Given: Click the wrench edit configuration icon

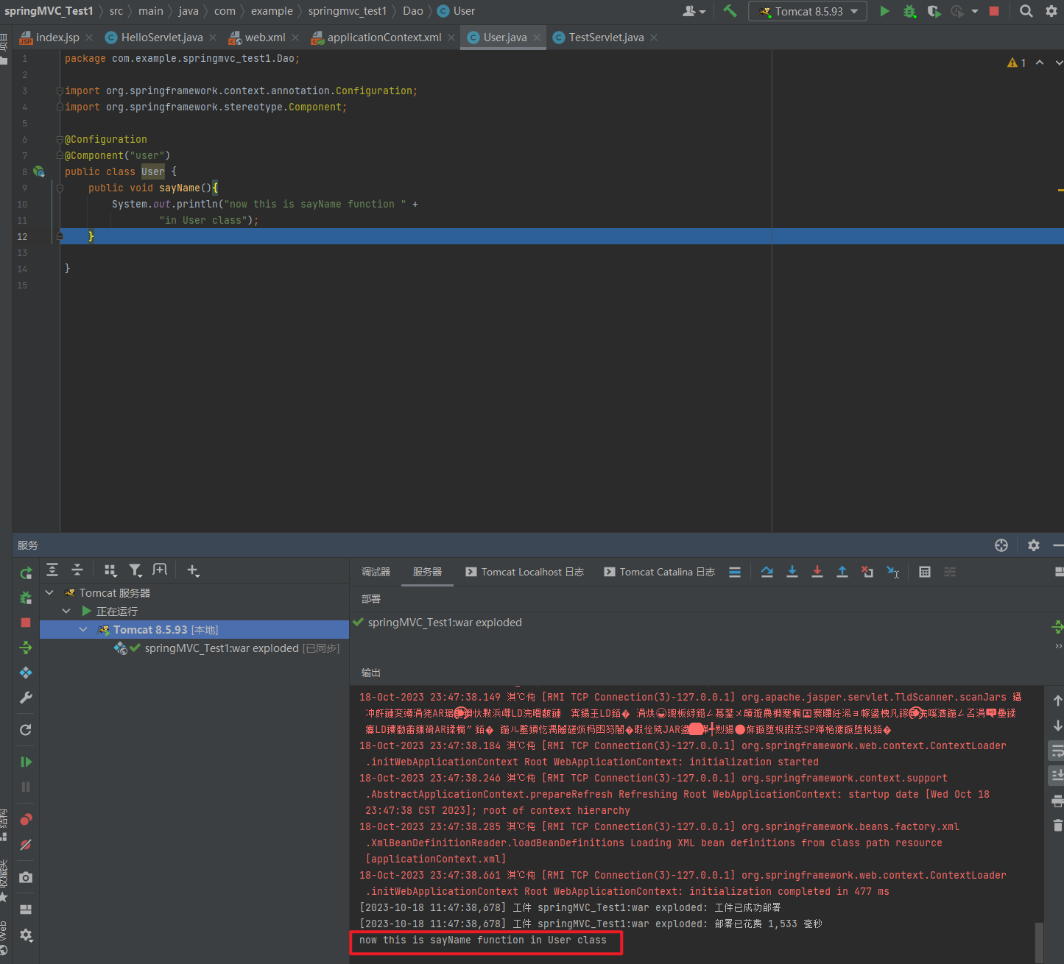Looking at the screenshot, I should tap(26, 698).
